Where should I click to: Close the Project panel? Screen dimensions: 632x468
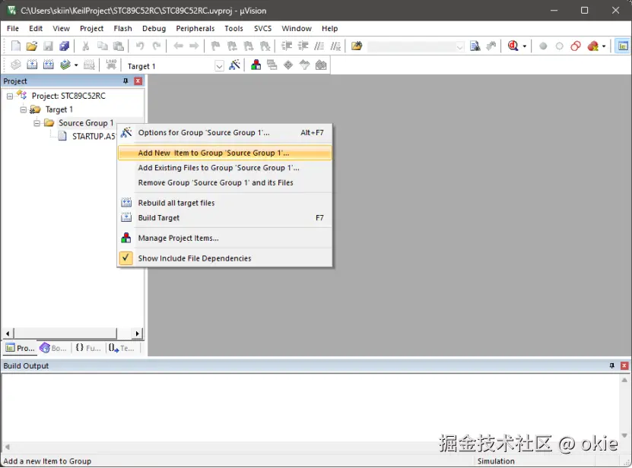(x=138, y=81)
